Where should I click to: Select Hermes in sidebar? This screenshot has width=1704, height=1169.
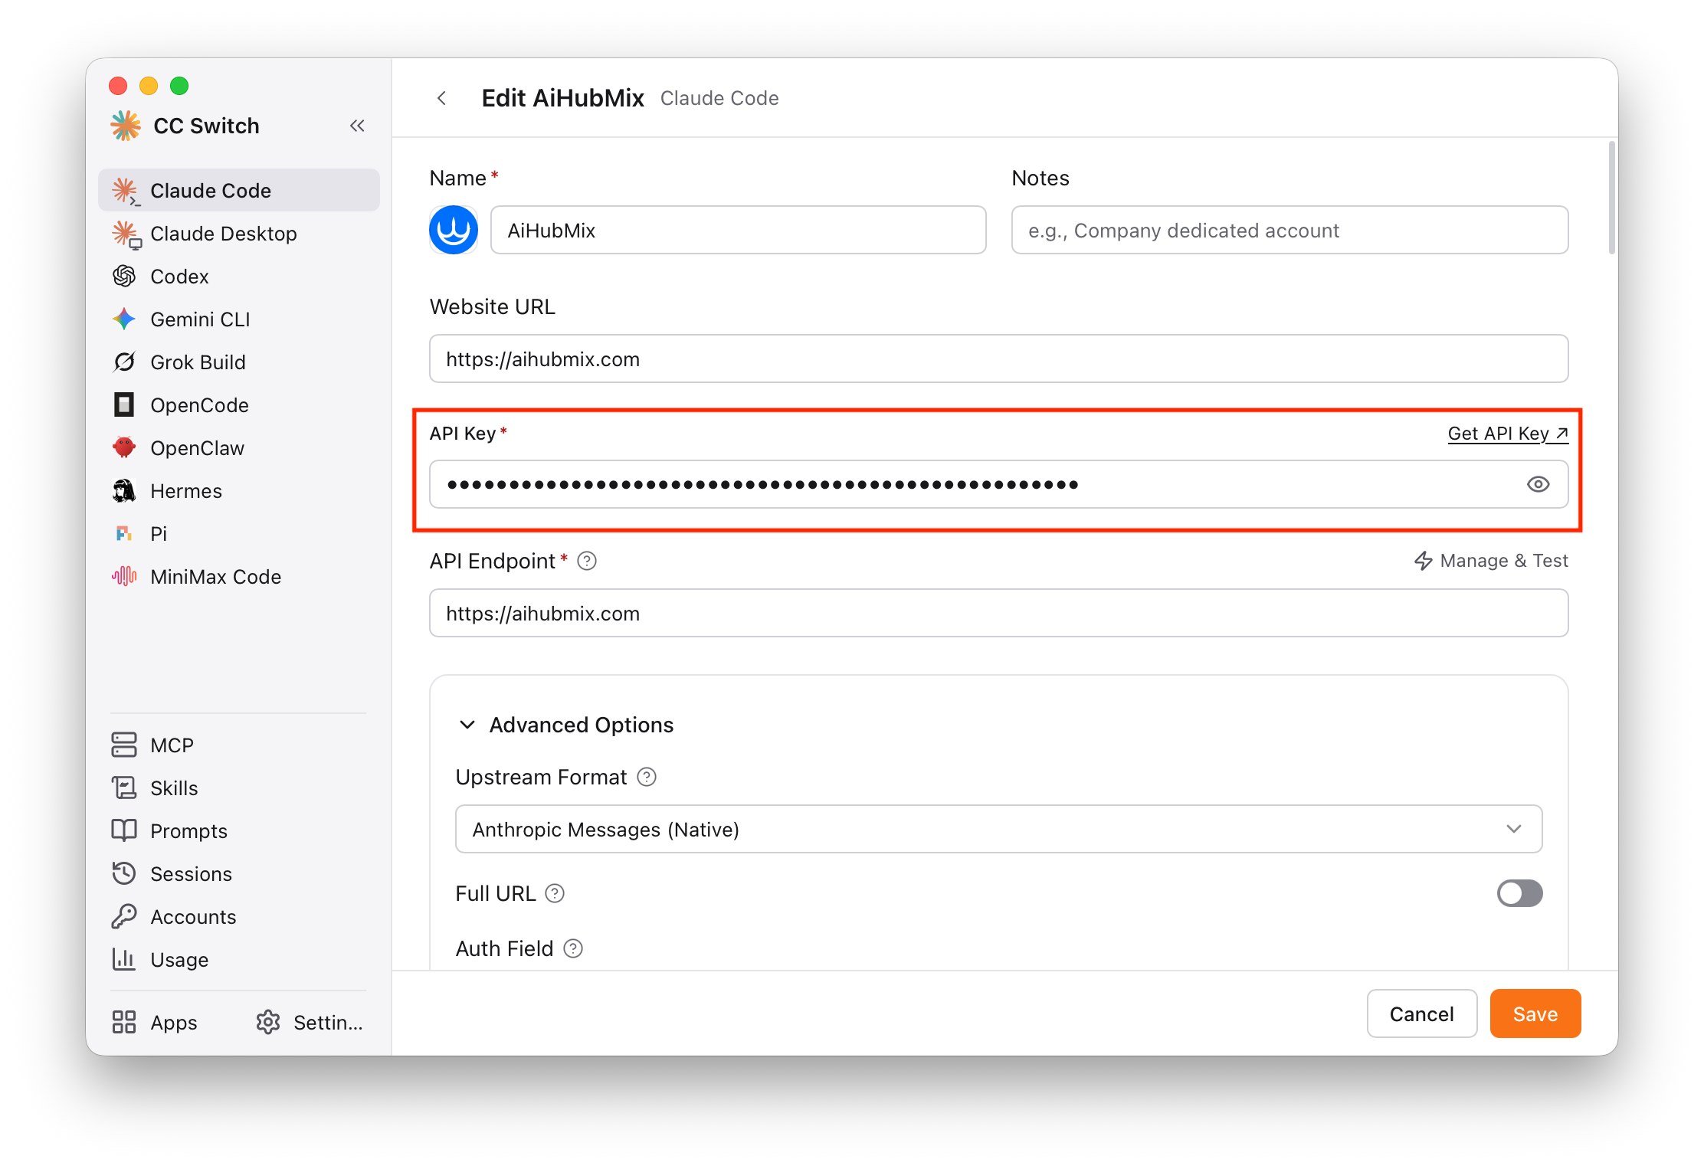click(x=239, y=490)
